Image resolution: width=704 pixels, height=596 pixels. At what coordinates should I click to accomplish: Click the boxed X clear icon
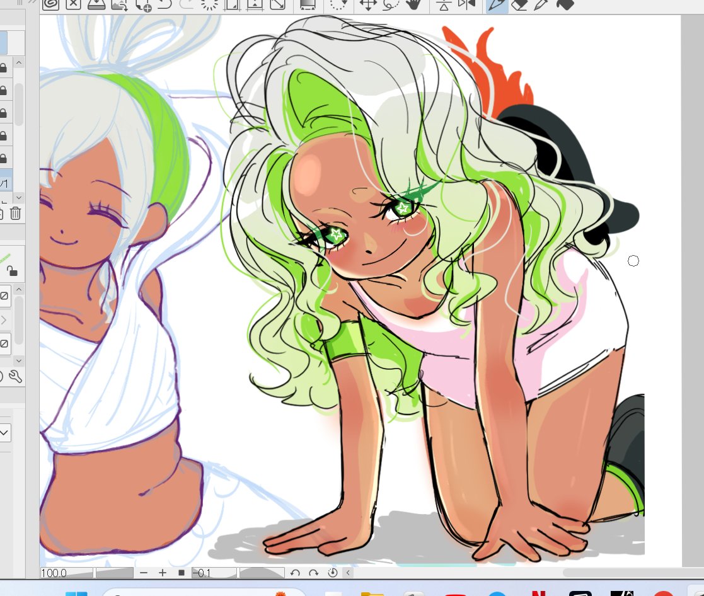pos(73,4)
